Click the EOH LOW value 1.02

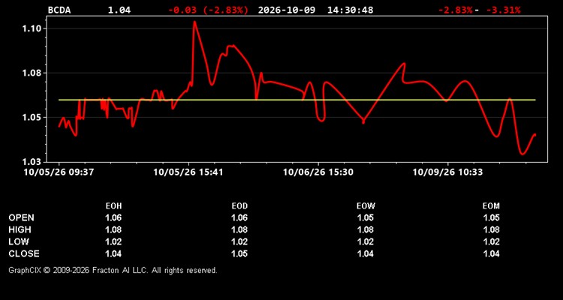pyautogui.click(x=113, y=241)
